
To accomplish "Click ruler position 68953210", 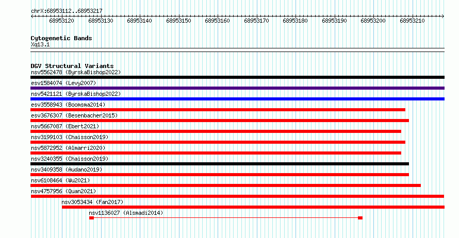I will [412, 21].
